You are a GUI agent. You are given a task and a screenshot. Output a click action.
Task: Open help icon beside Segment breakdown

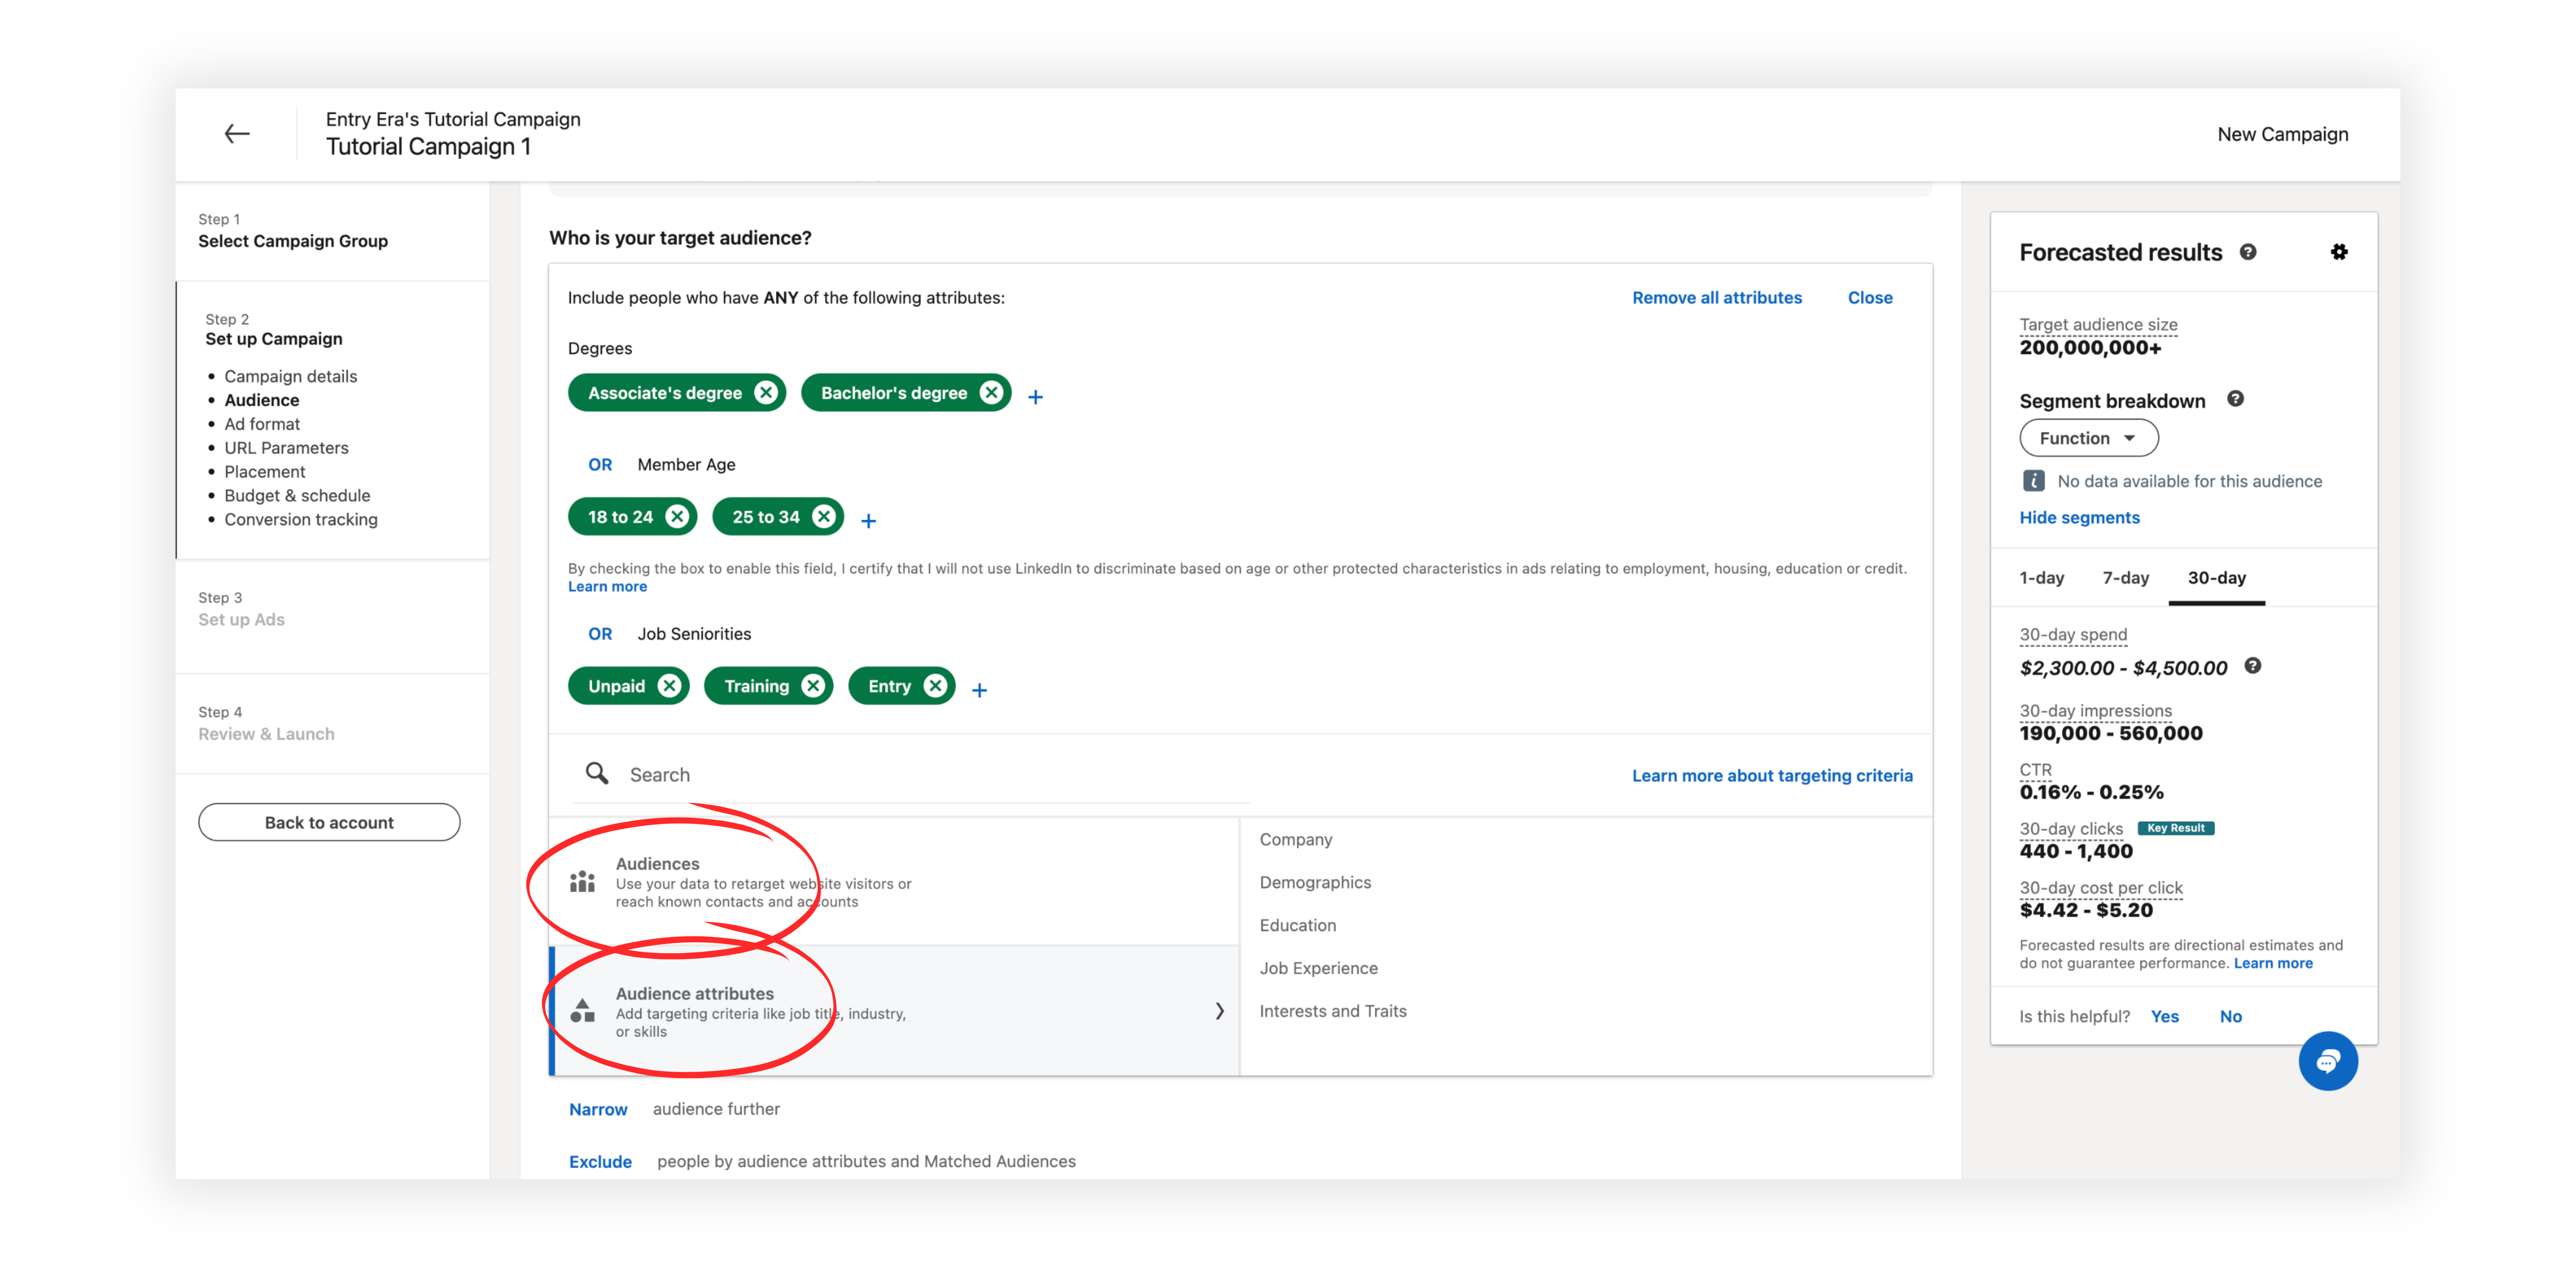click(x=2236, y=399)
